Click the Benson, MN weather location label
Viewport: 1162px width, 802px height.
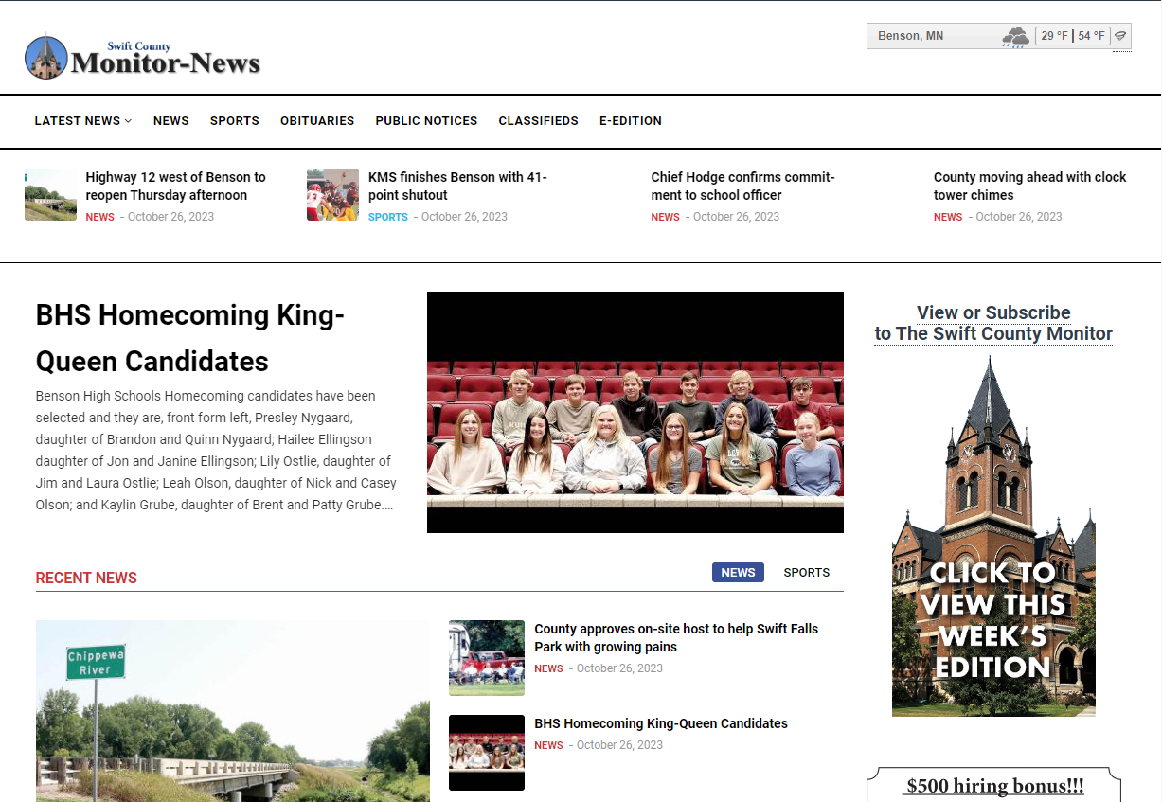[910, 36]
